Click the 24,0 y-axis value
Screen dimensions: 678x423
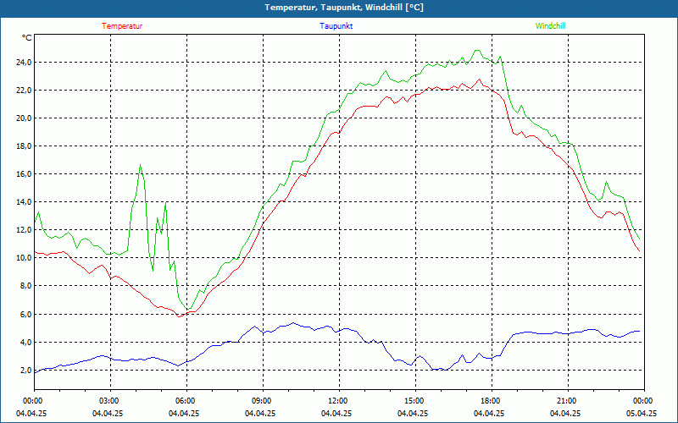coord(25,62)
